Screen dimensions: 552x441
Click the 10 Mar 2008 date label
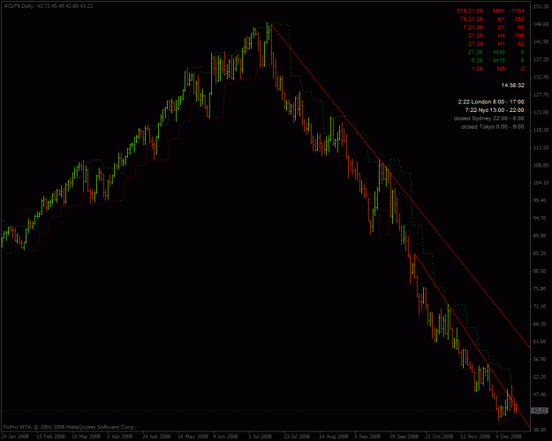(x=86, y=437)
